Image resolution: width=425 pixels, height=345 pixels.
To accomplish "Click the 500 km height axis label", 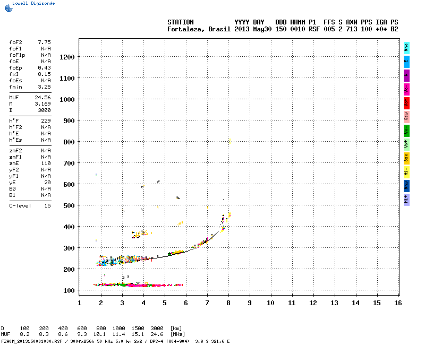I will 69,206.
